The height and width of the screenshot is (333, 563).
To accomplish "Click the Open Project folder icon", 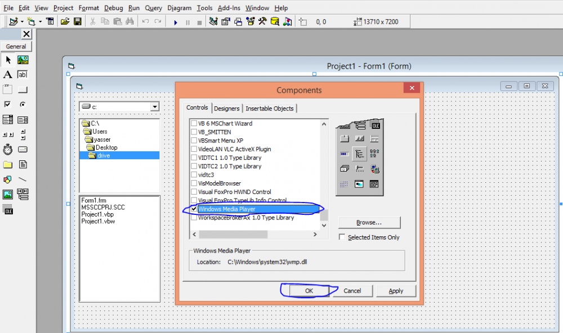I will [x=65, y=22].
